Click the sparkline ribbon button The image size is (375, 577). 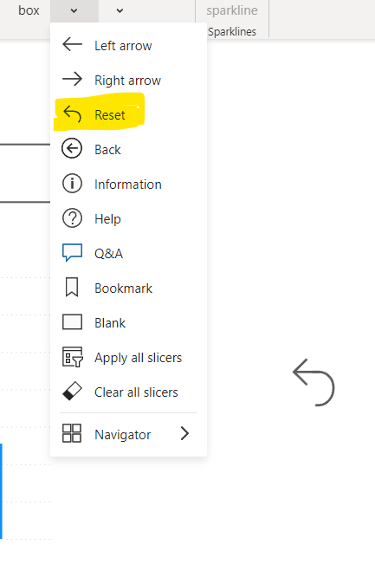click(x=232, y=10)
